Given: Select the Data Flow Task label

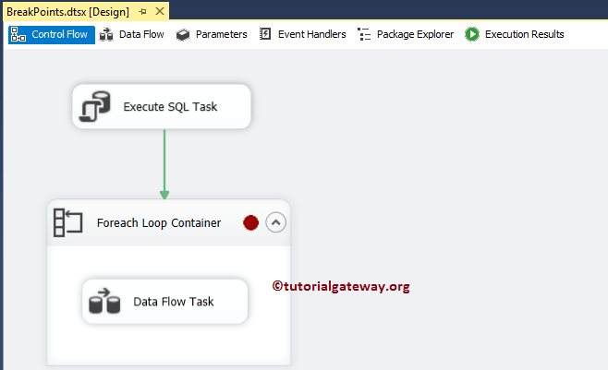Looking at the screenshot, I should (174, 302).
